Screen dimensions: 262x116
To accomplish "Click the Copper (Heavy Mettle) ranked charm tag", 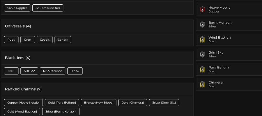I will [x=23, y=103].
